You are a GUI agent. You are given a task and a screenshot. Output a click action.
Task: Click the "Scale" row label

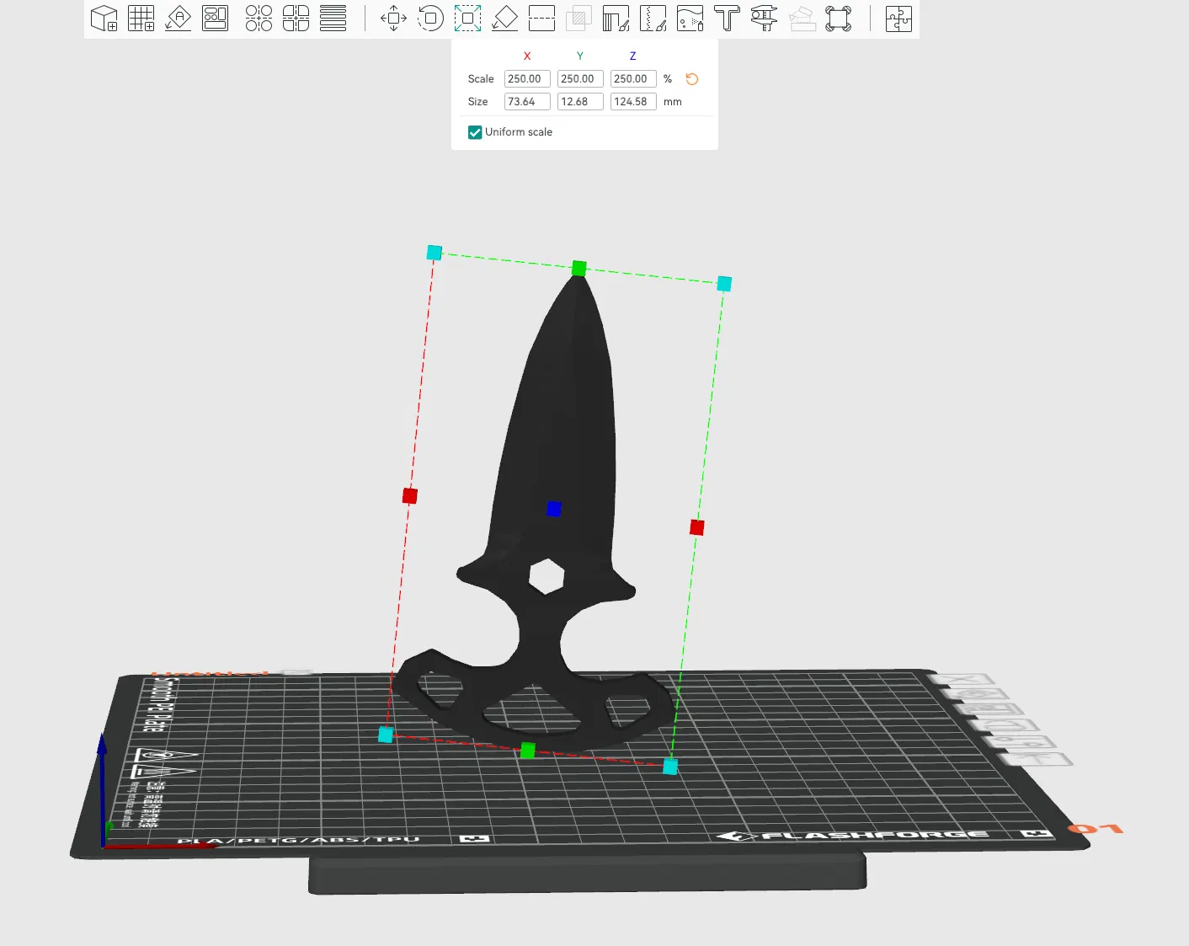(481, 79)
